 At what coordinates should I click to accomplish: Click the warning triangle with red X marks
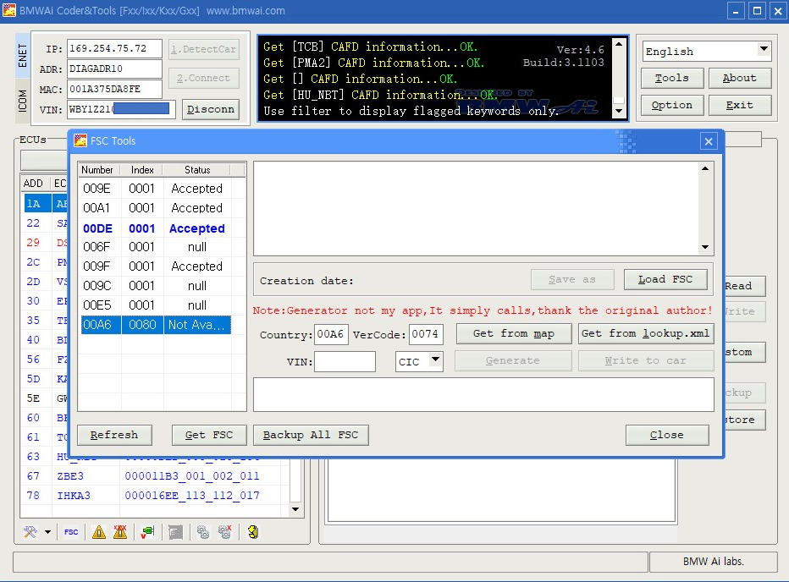[120, 532]
